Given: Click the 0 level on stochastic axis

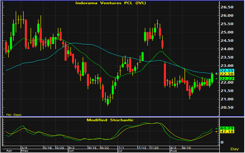Looking at the screenshot, I should coord(222,142).
